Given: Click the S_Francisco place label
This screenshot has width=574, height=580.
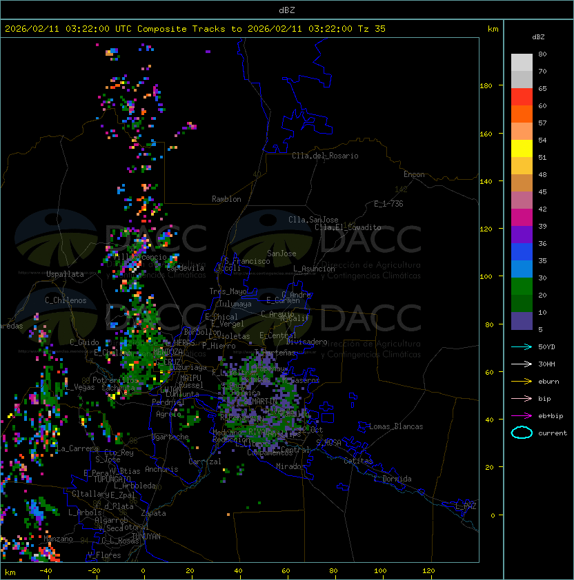Looking at the screenshot, I should [247, 261].
